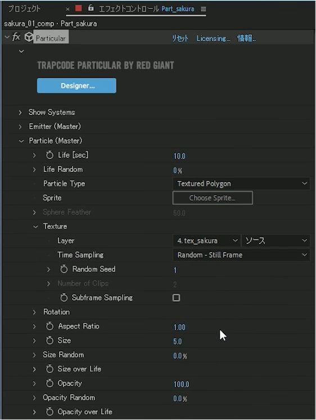
Task: Click the Size value 5.0 field
Action: (178, 342)
